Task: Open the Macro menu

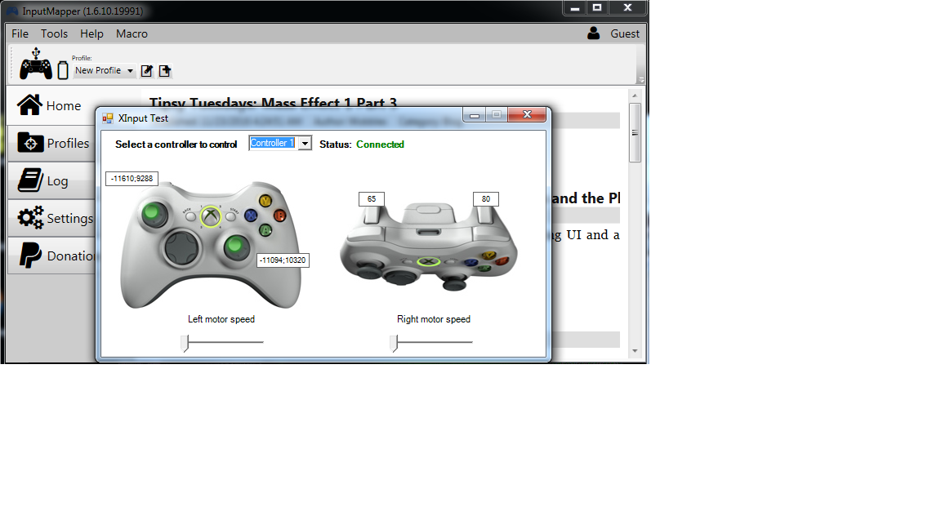Action: coord(132,33)
